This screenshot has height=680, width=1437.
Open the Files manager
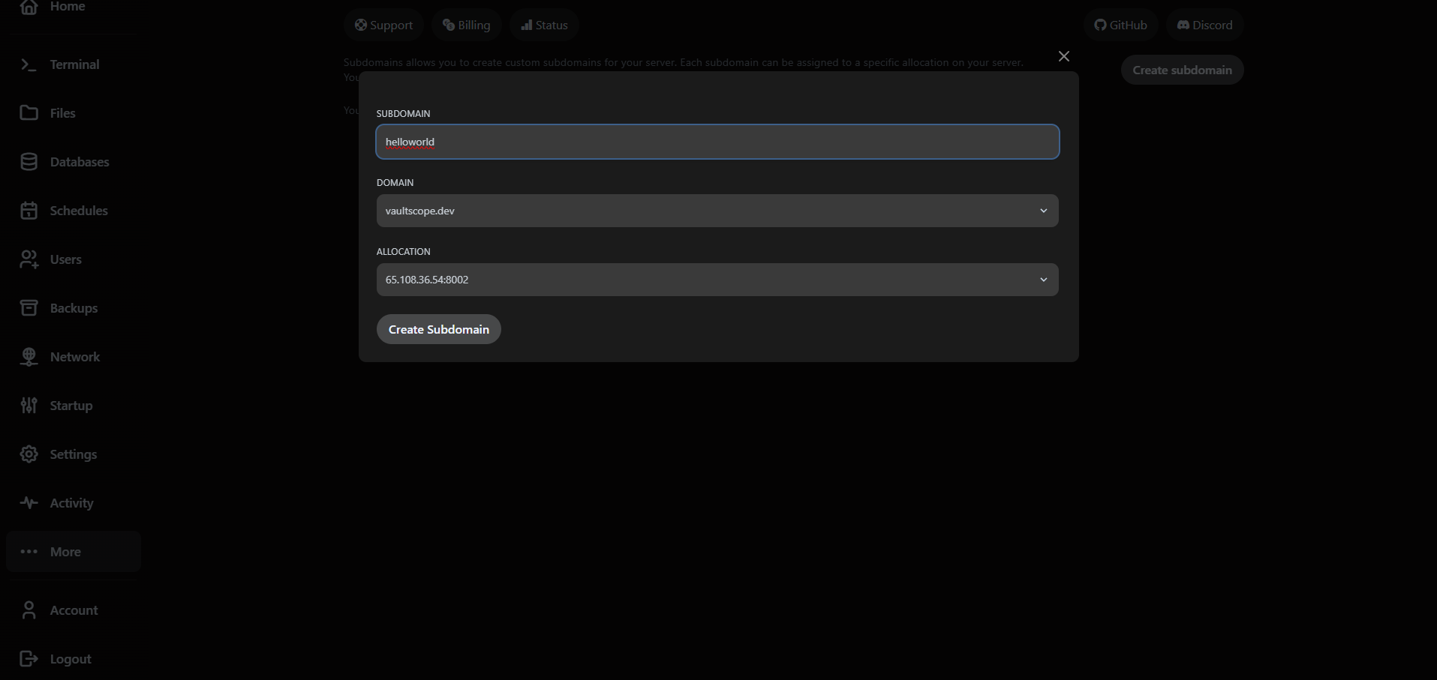(62, 112)
